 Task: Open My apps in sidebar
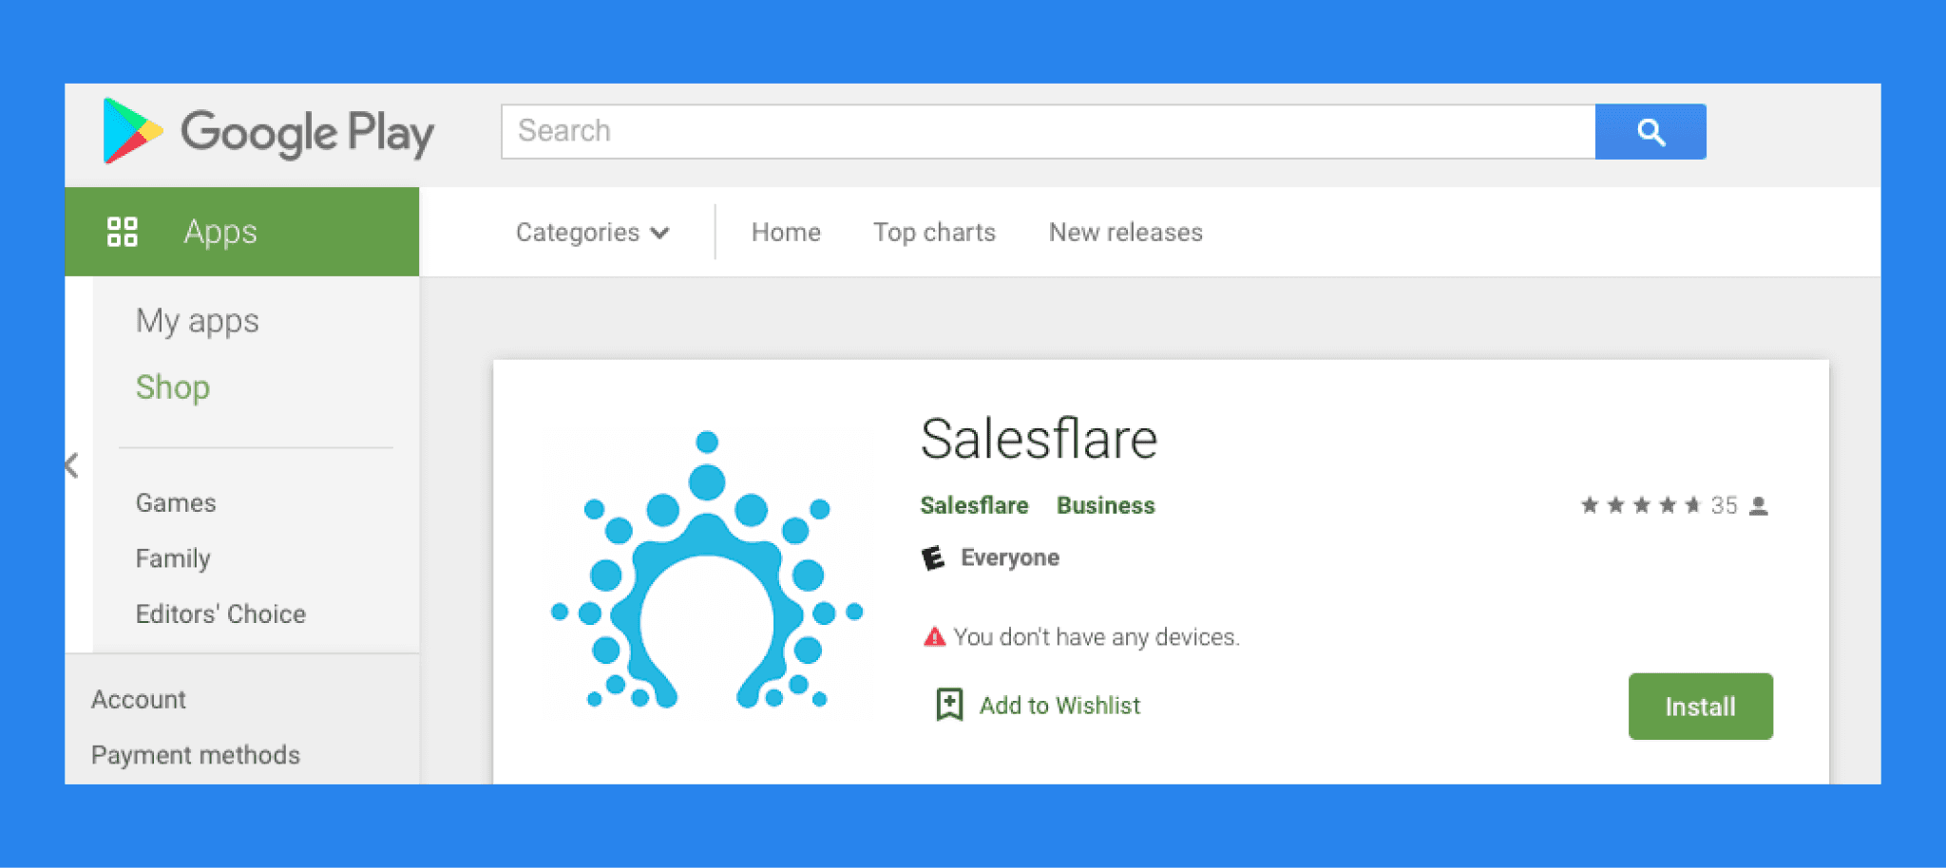pos(198,321)
